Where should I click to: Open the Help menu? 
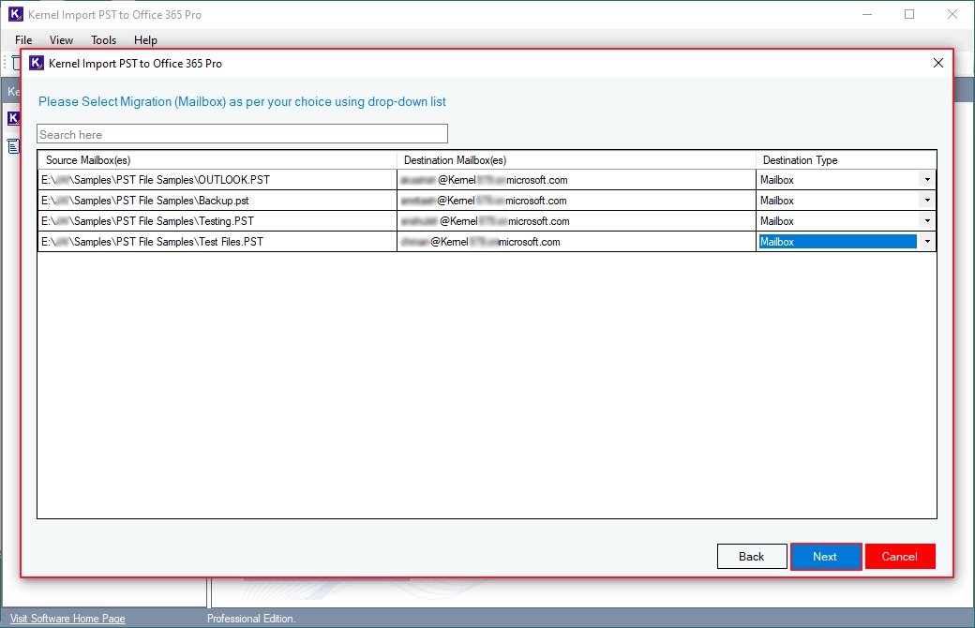click(x=145, y=39)
